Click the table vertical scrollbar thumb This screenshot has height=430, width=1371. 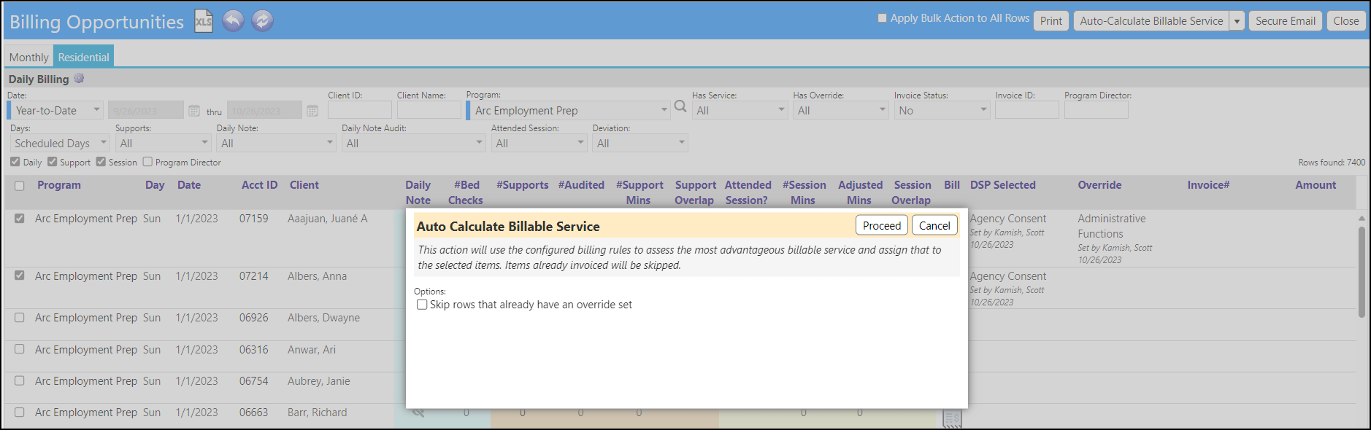(1362, 272)
